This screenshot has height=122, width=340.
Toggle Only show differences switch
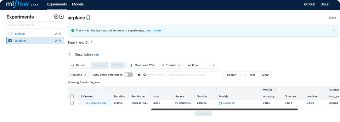pos(128,75)
